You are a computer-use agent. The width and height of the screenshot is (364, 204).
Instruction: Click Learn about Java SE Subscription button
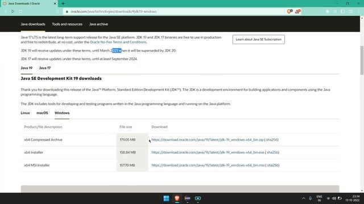pyautogui.click(x=259, y=39)
